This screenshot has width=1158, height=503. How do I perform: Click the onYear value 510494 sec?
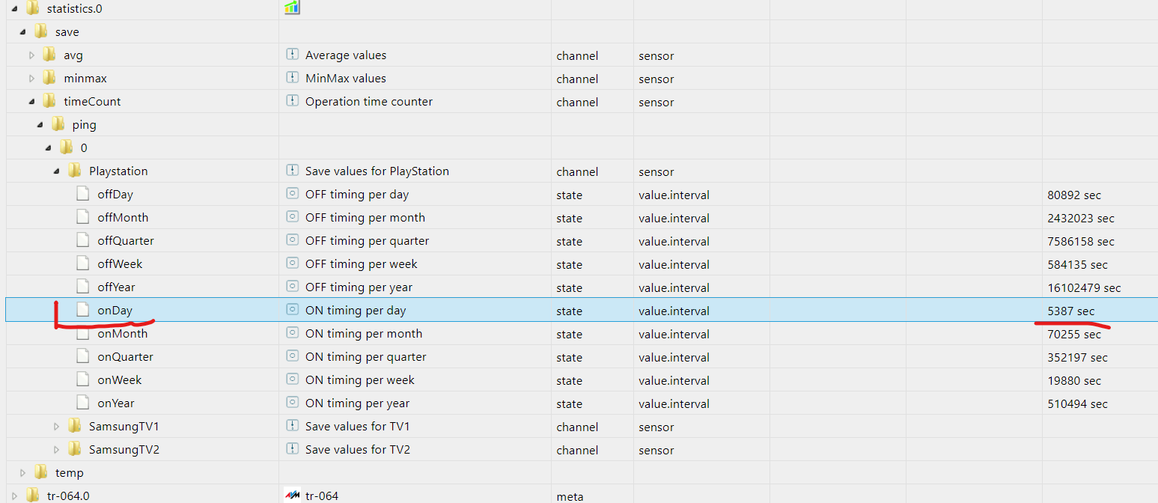(x=1077, y=403)
